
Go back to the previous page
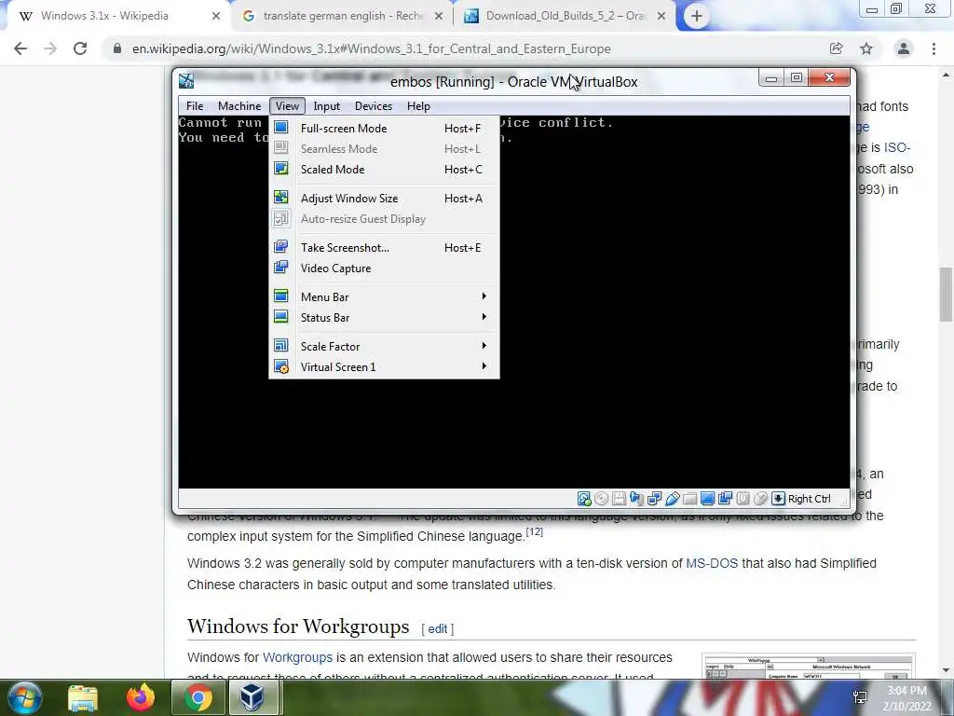(20, 48)
